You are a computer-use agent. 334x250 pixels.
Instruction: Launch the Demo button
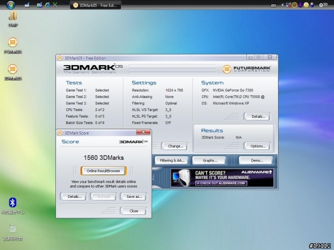click(x=256, y=160)
